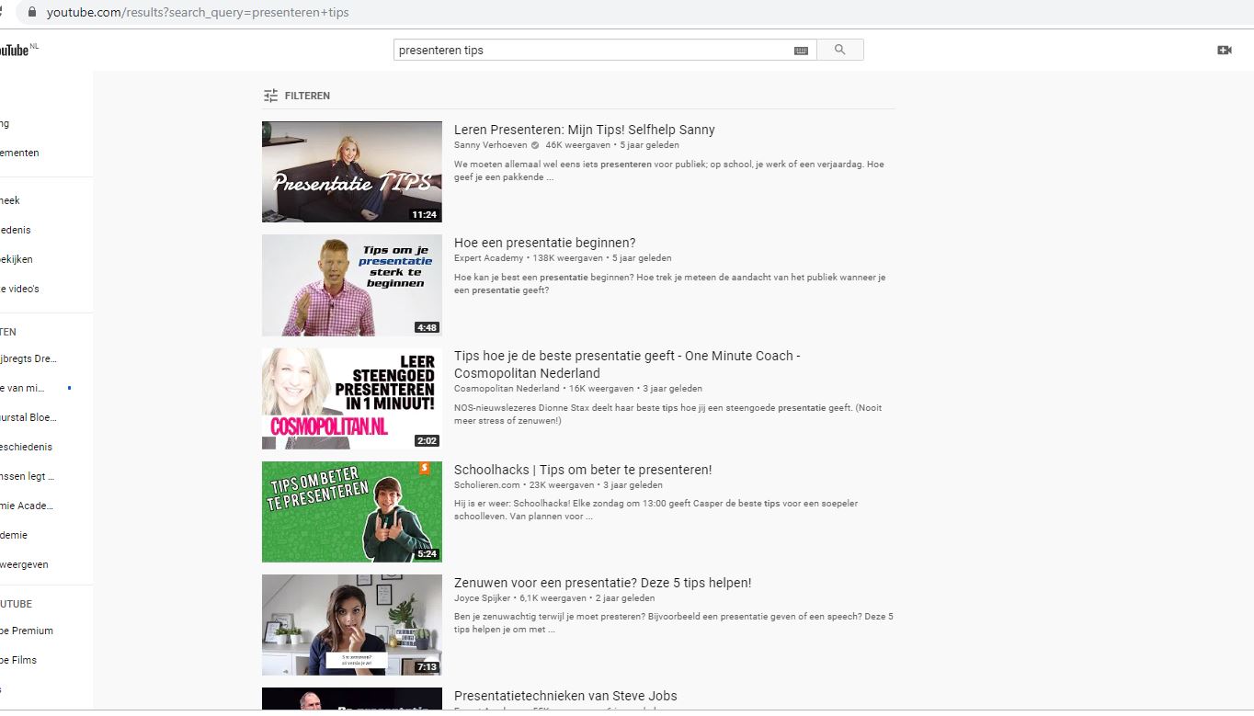Viewport: 1254px width, 716px height.
Task: Open sidebar subscription ending 'jbregts Dre...'
Action: pyautogui.click(x=28, y=358)
